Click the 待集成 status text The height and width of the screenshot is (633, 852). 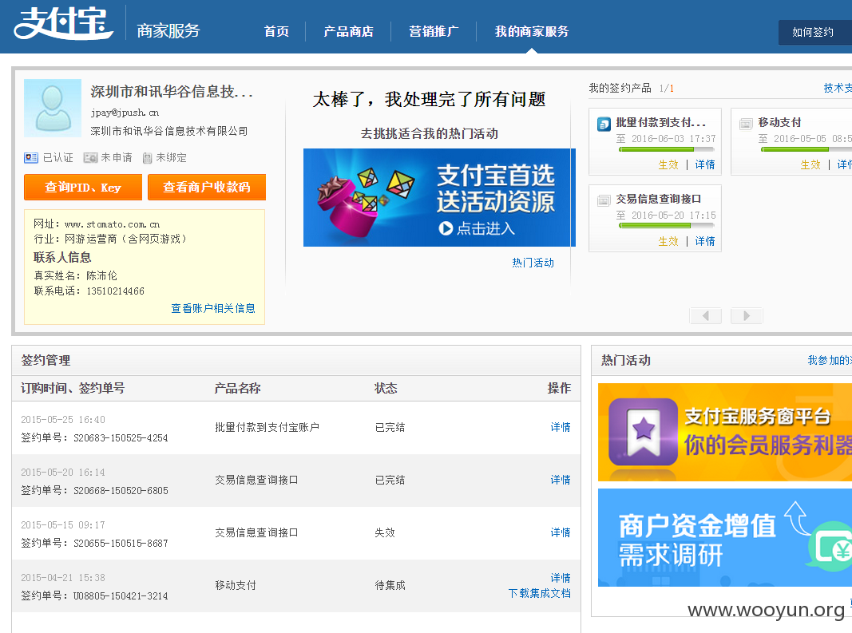390,585
